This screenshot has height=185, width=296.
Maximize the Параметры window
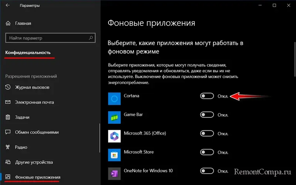click(274, 5)
